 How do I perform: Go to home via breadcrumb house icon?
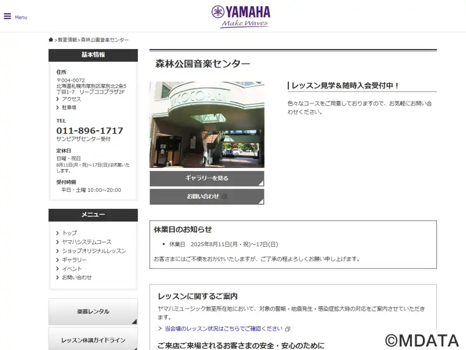click(51, 40)
